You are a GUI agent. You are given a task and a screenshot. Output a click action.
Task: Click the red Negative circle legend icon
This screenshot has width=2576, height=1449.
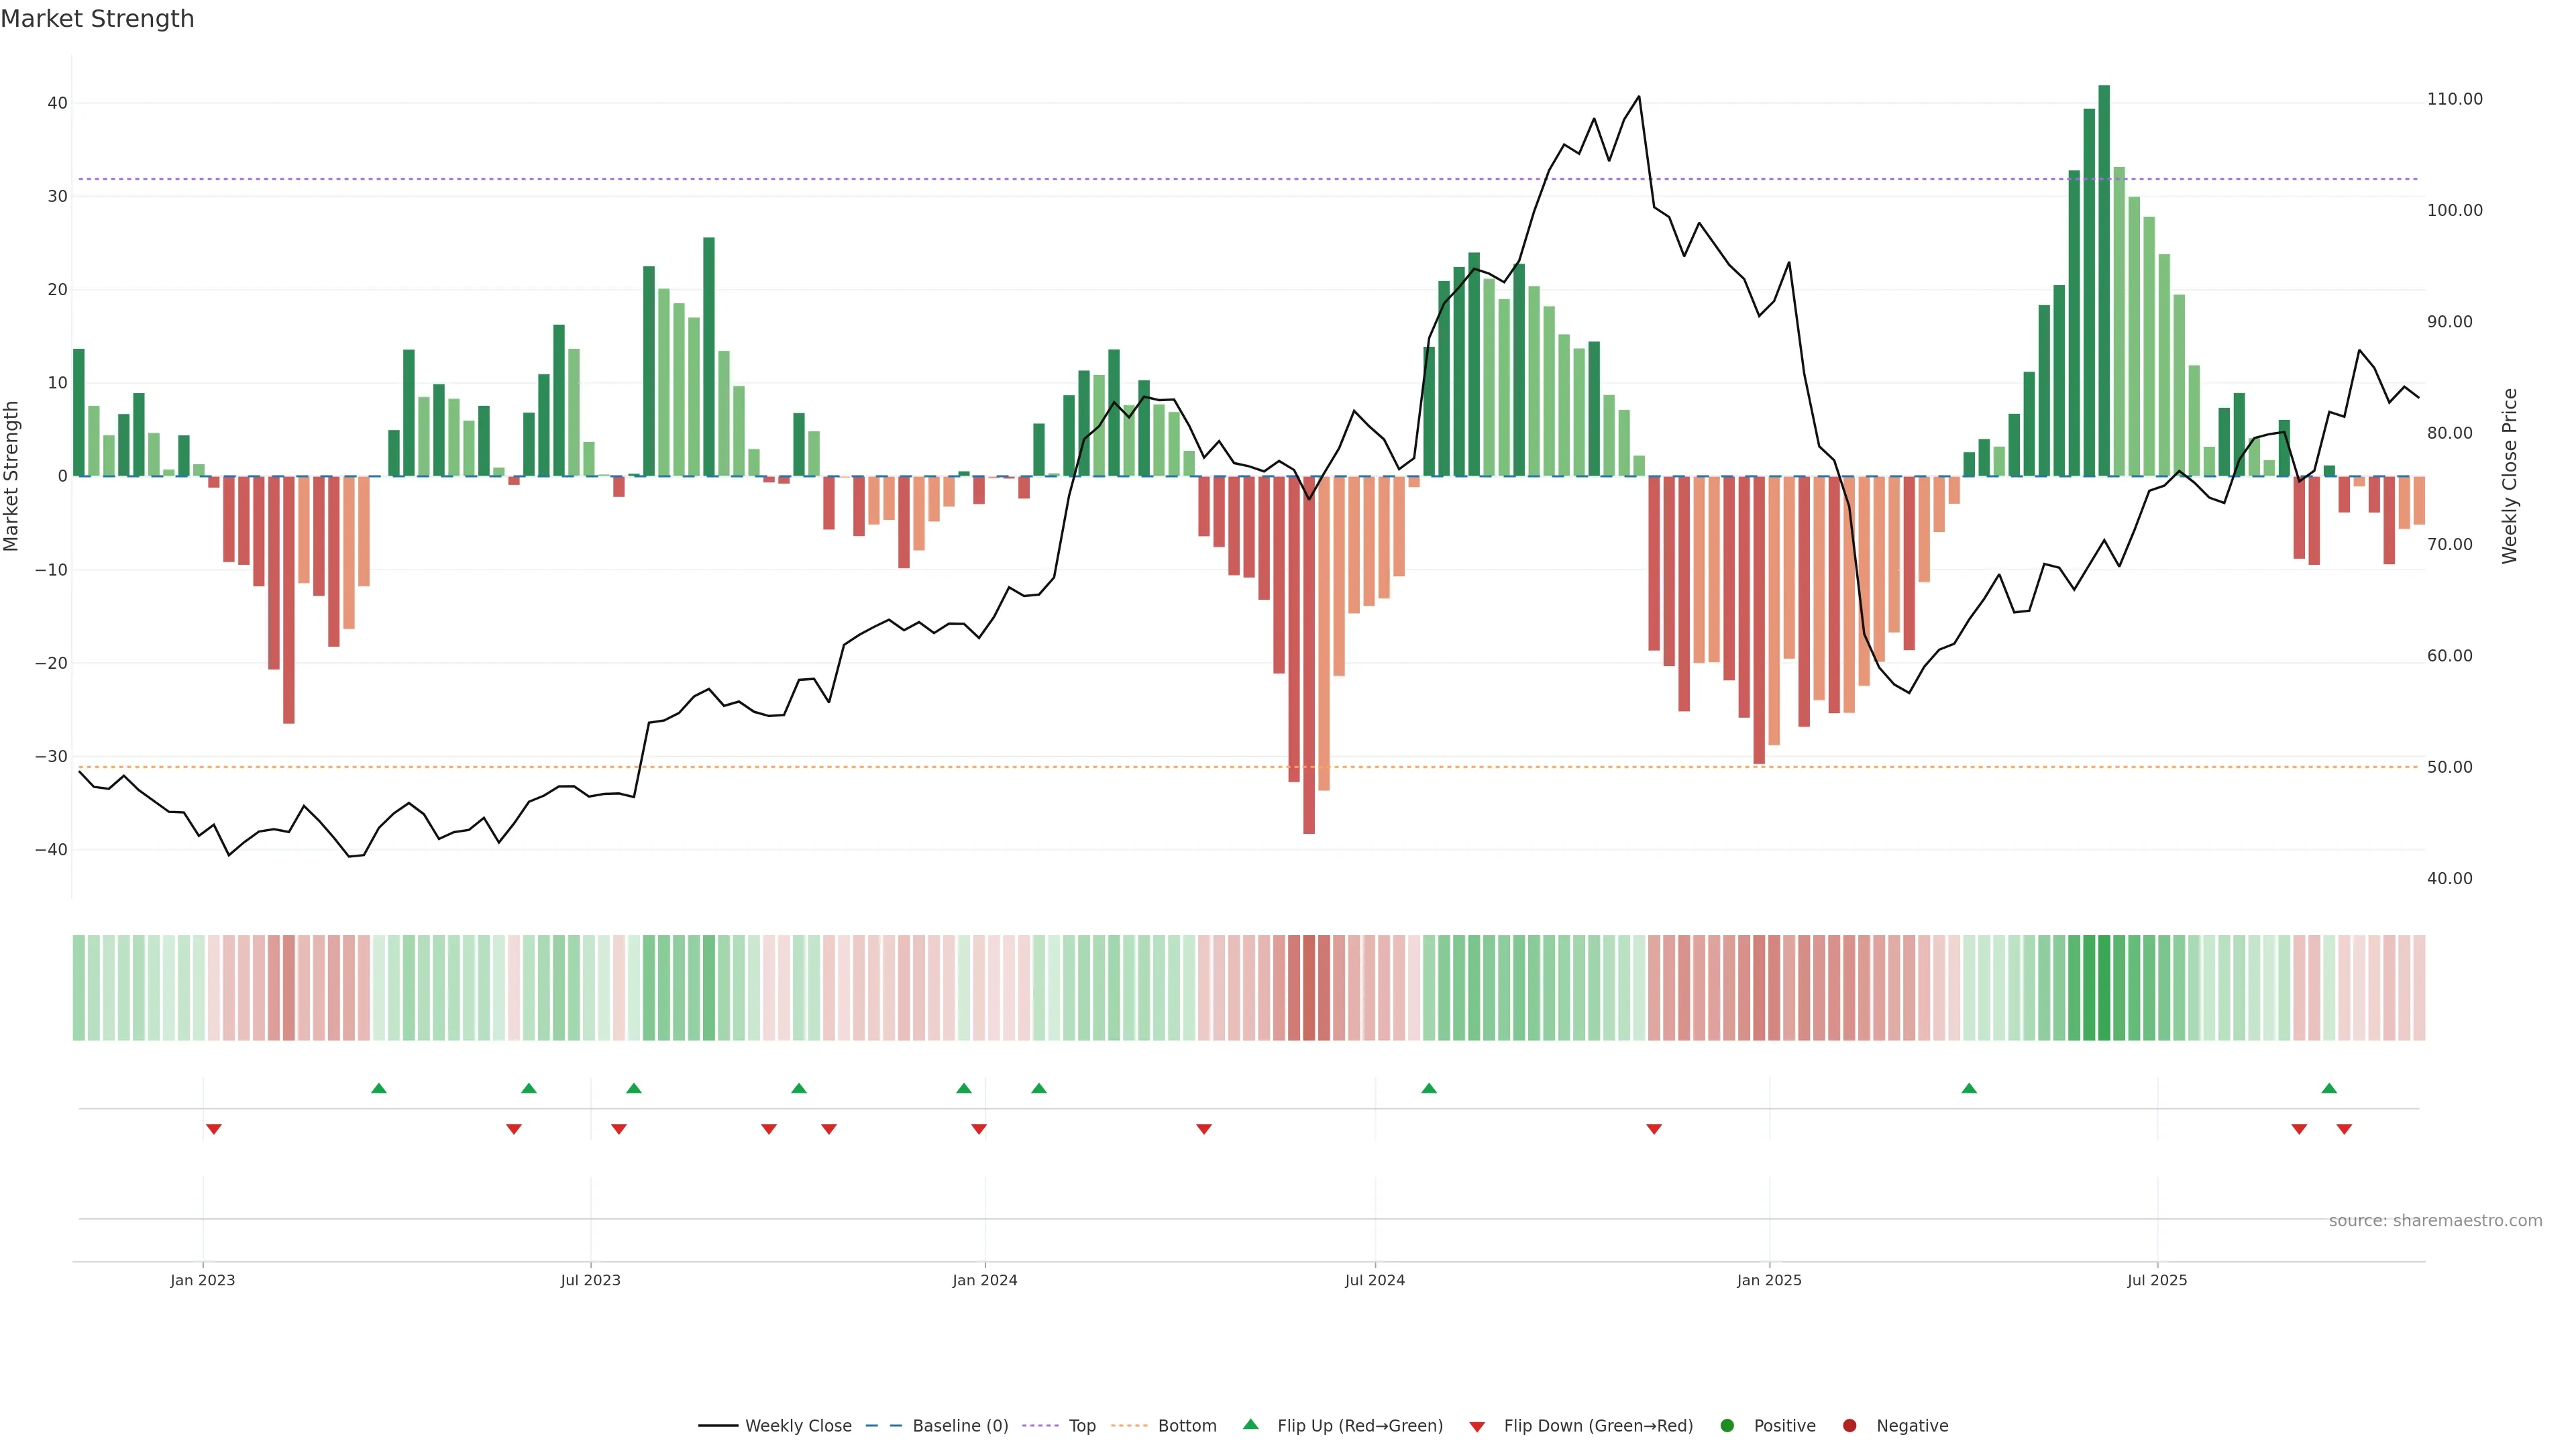[1849, 1426]
